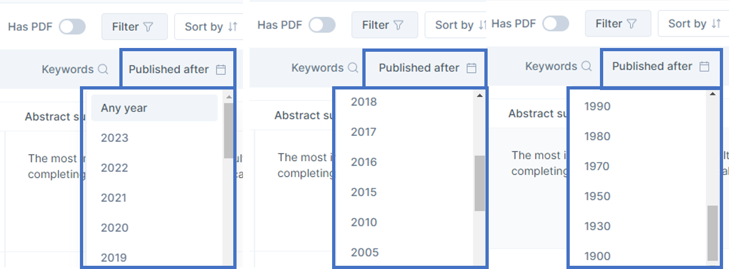
Task: Choose 2015 from the year list
Action: [364, 192]
